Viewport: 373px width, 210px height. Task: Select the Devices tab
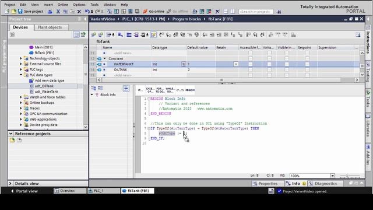tap(20, 27)
